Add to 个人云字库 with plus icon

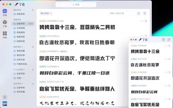coord(33,70)
